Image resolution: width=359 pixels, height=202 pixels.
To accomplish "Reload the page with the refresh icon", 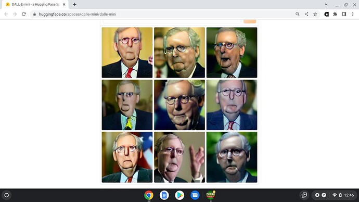I will pos(24,14).
